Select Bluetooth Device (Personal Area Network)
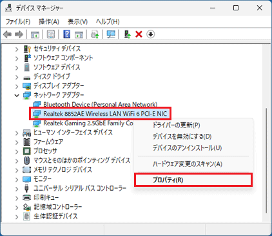Screen dimensions: 272x236 click(x=101, y=105)
